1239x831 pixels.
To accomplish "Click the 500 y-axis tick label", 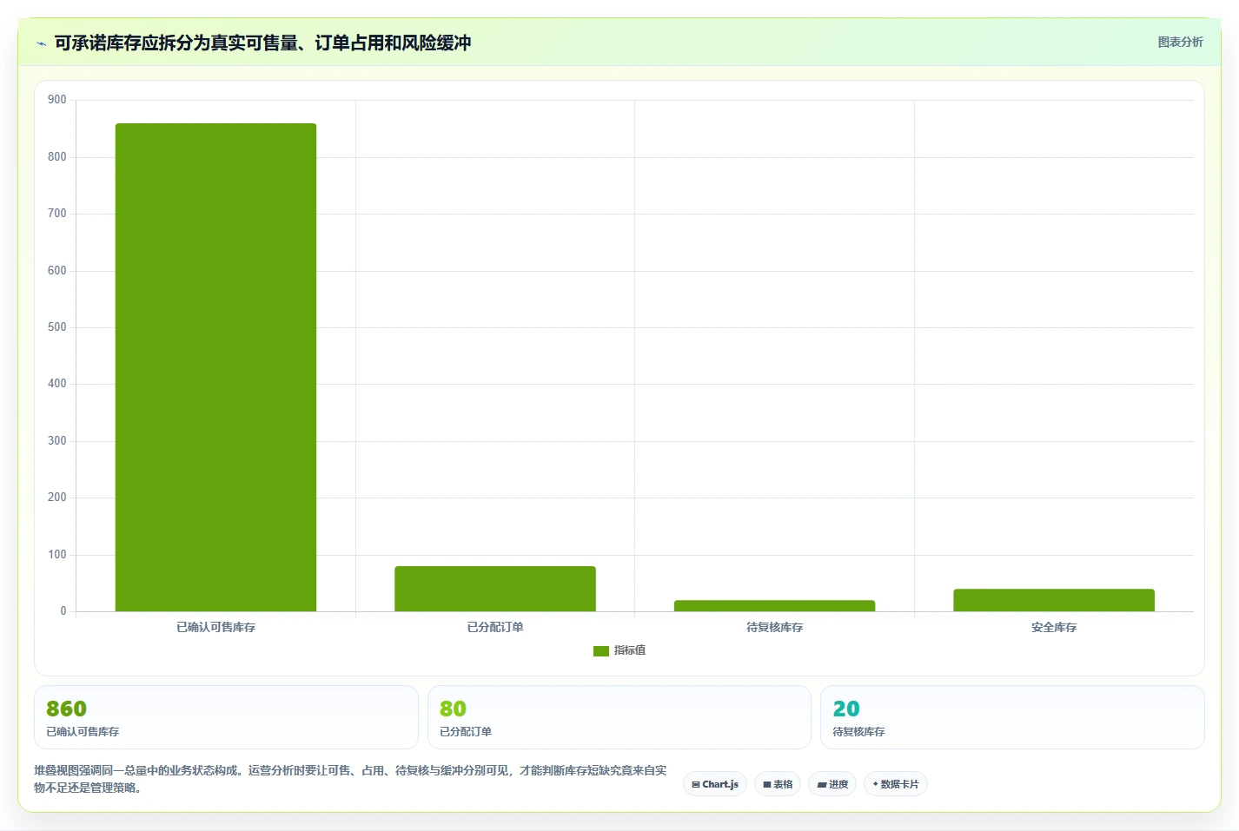I will [x=57, y=327].
